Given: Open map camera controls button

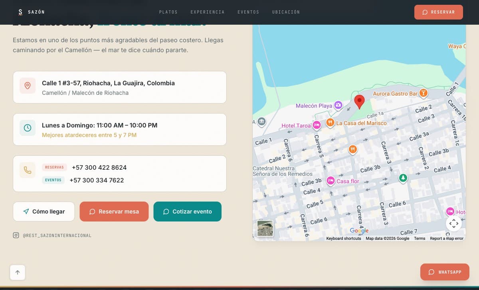Looking at the screenshot, I should tap(454, 223).
